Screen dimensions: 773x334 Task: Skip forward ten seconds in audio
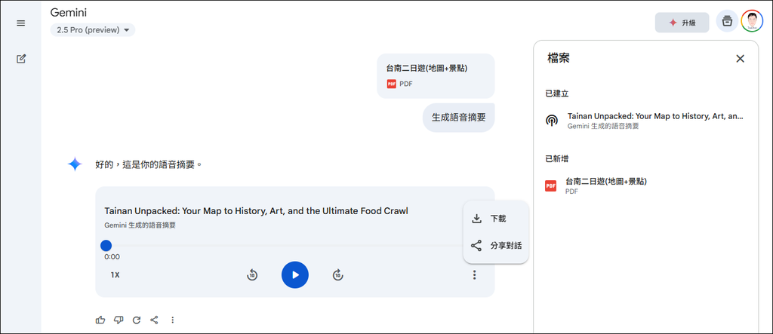click(x=337, y=275)
